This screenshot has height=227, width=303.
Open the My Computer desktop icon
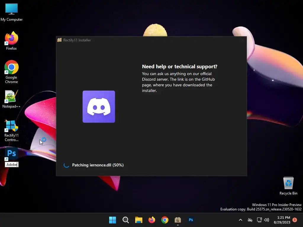pyautogui.click(x=12, y=12)
